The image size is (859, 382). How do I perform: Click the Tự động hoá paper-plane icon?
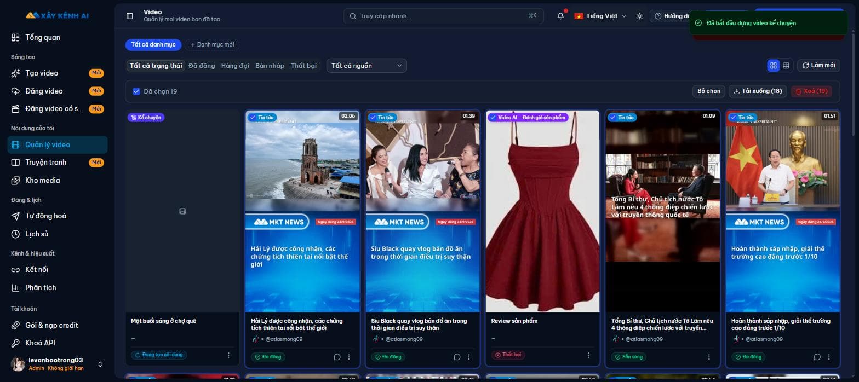[15, 216]
